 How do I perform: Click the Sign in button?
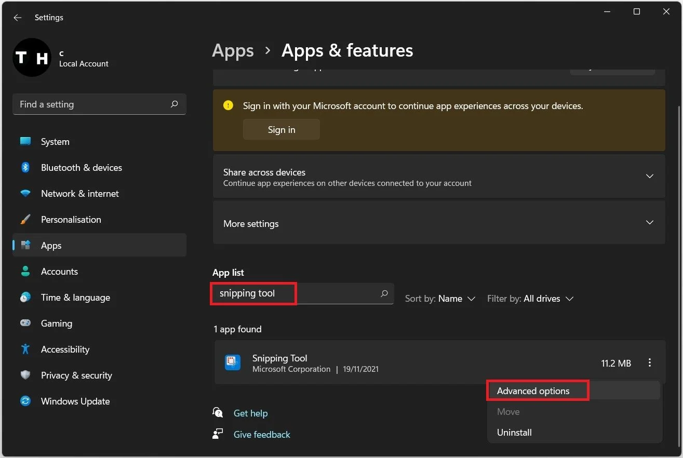pos(281,129)
